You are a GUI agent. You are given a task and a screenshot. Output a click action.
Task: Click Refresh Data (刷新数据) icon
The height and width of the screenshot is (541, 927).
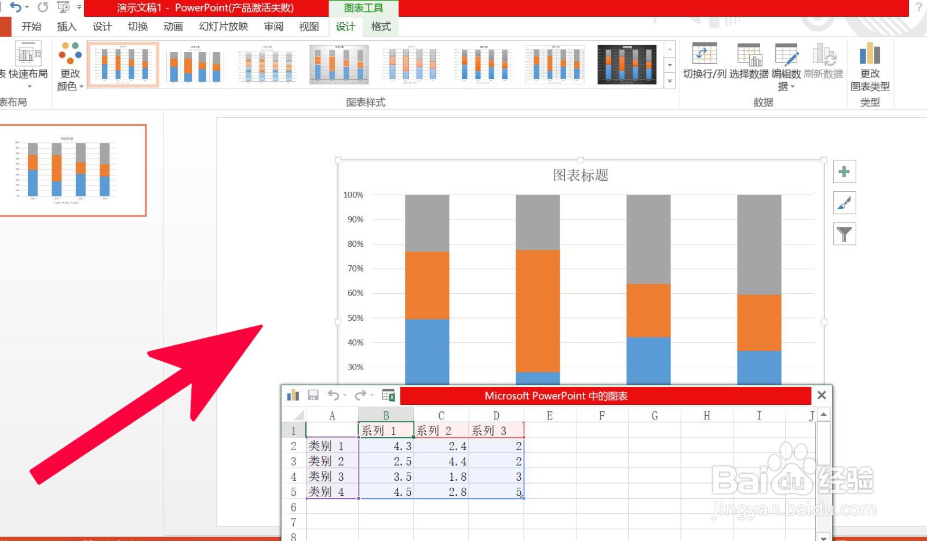(823, 61)
